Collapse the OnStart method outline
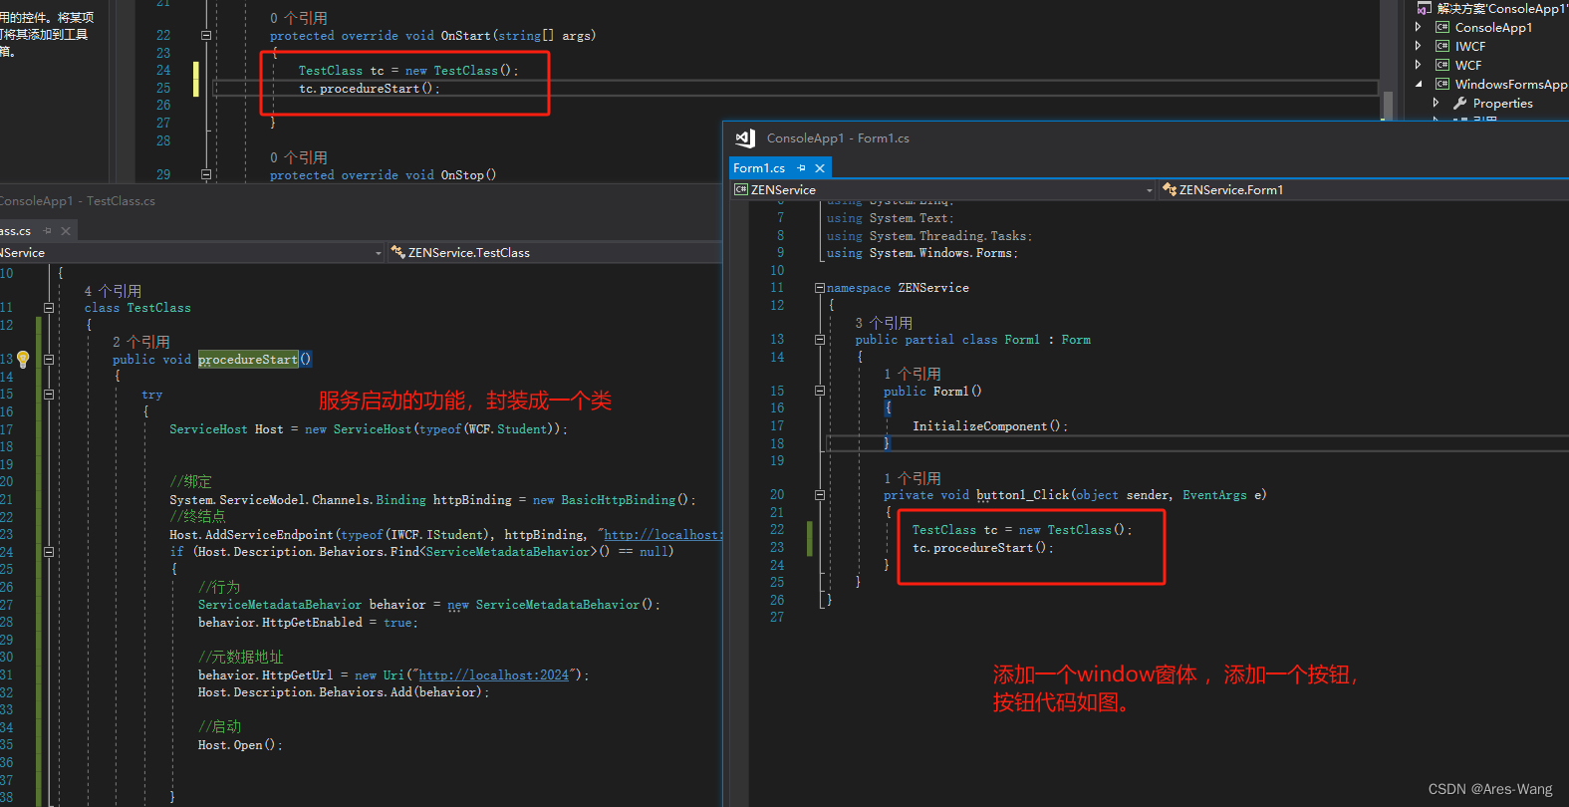 (x=206, y=35)
